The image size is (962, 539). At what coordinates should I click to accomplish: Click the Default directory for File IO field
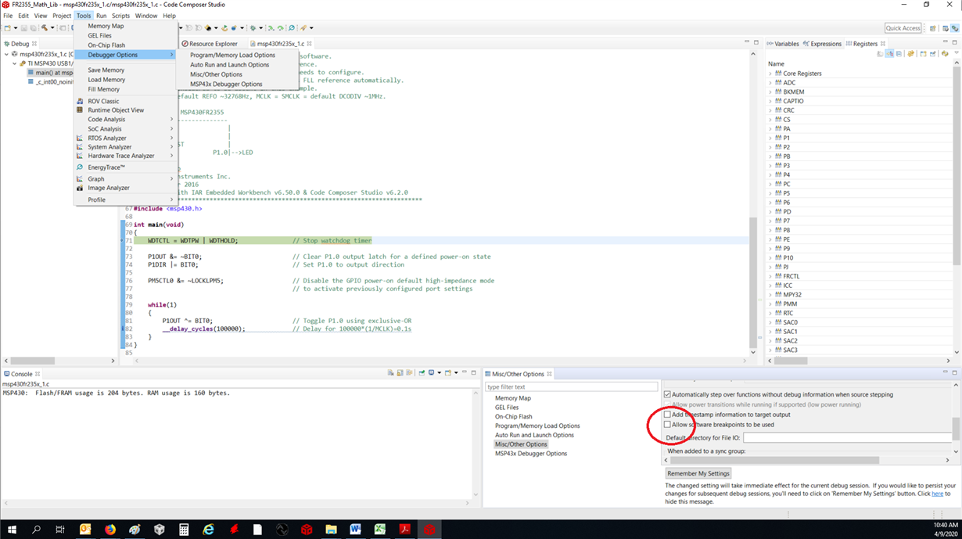tap(848, 437)
